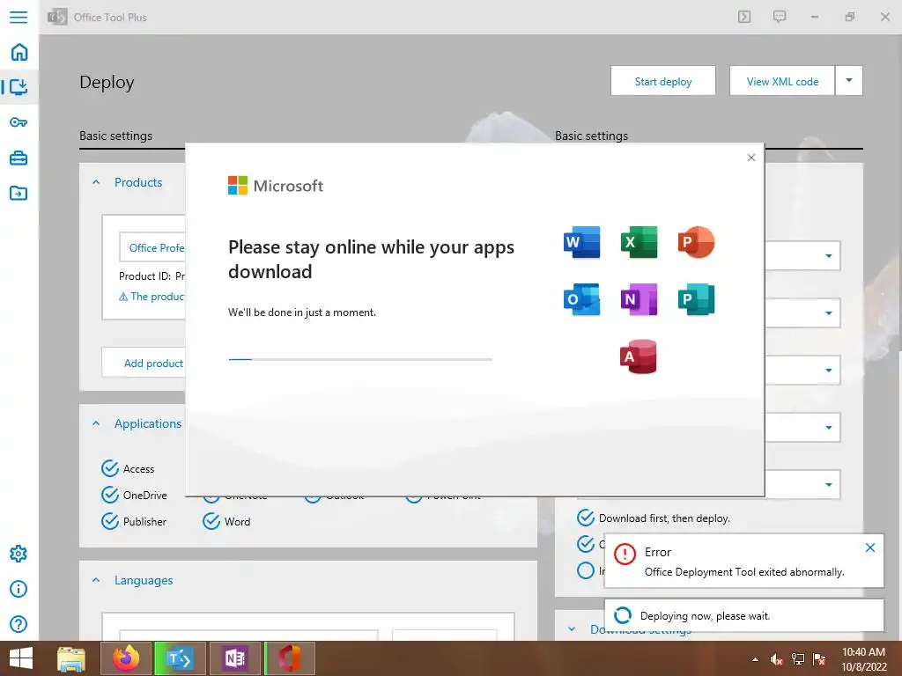The width and height of the screenshot is (902, 676).
Task: Click the Word app icon in installer
Action: 581,242
